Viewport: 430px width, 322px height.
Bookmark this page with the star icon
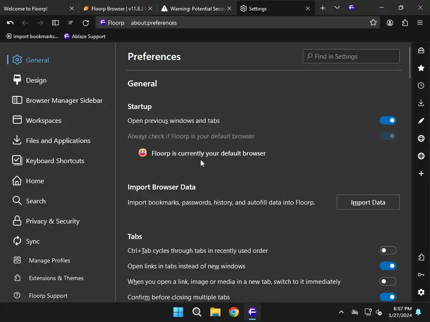click(373, 23)
